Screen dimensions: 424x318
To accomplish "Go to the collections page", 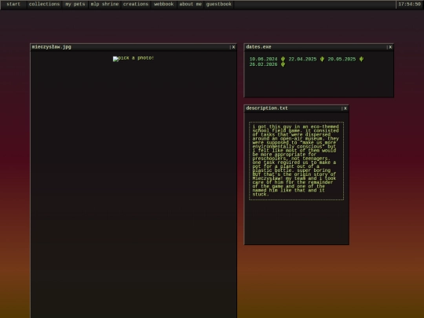I will [44, 5].
